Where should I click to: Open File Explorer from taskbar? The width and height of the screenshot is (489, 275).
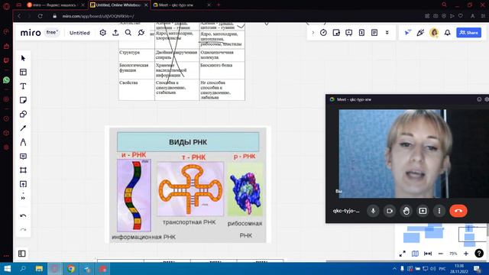pos(39,269)
